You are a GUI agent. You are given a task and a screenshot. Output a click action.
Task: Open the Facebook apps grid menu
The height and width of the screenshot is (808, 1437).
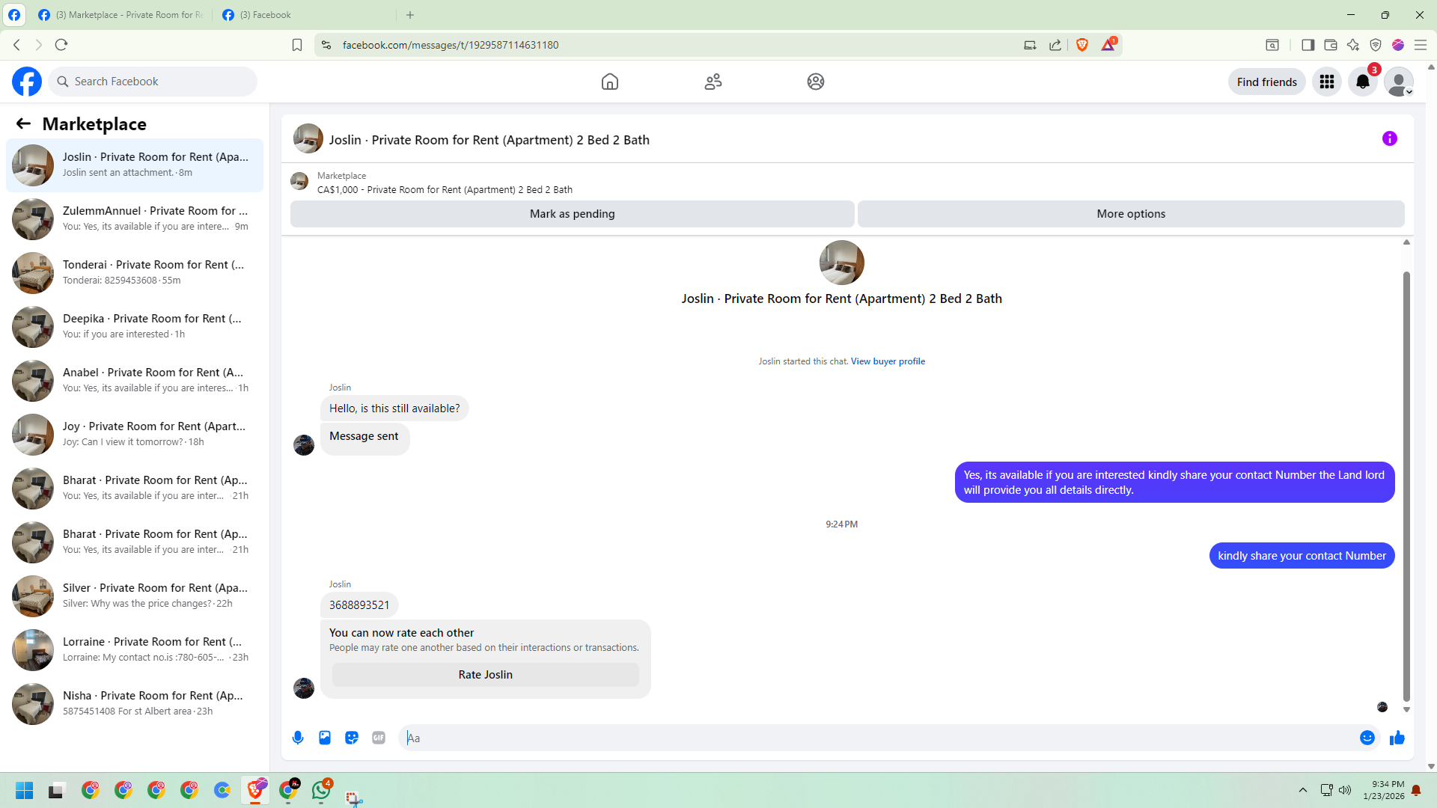1327,82
